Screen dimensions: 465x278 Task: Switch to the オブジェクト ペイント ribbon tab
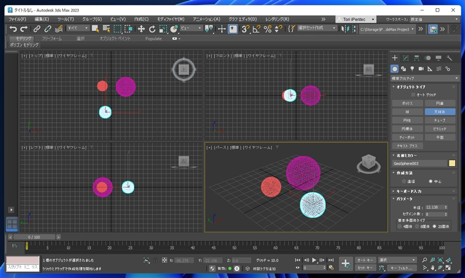click(115, 38)
